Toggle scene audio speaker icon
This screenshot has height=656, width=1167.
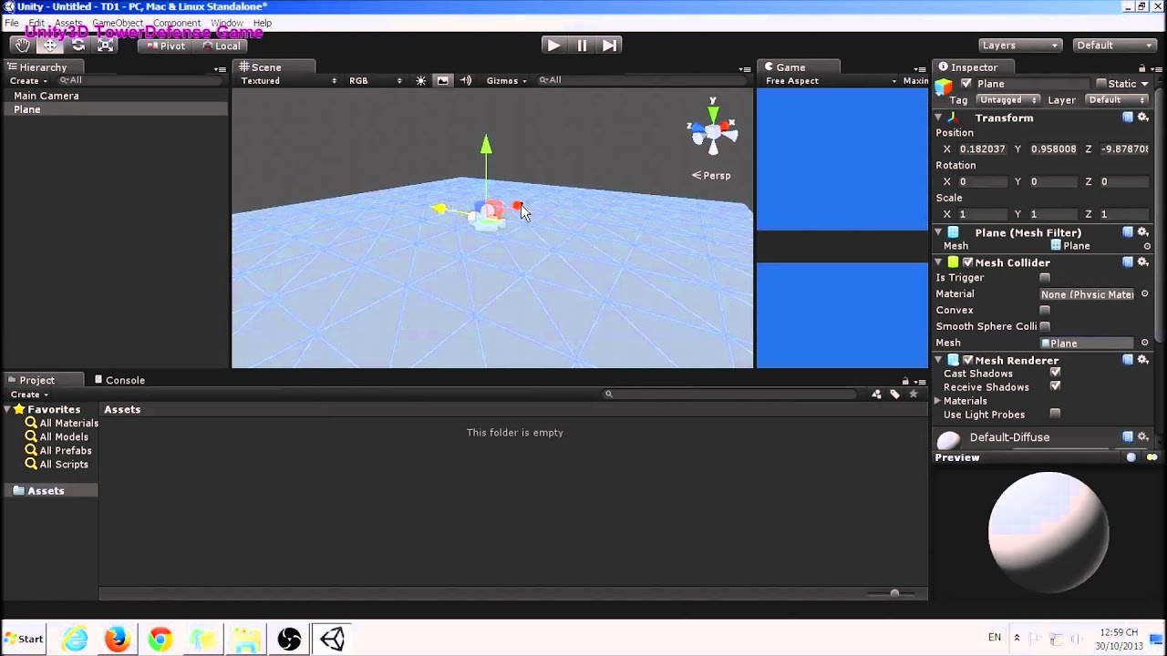[465, 80]
